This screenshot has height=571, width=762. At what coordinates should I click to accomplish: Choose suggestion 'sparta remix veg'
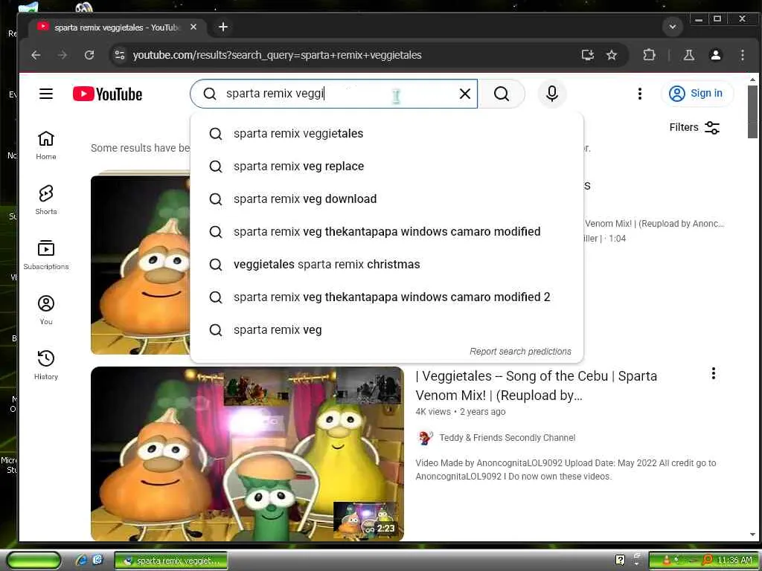(387, 329)
